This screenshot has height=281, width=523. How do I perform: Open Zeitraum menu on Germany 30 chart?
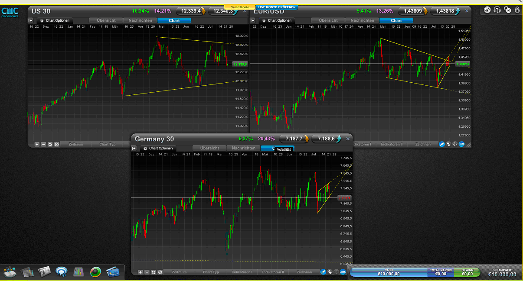[179, 272]
